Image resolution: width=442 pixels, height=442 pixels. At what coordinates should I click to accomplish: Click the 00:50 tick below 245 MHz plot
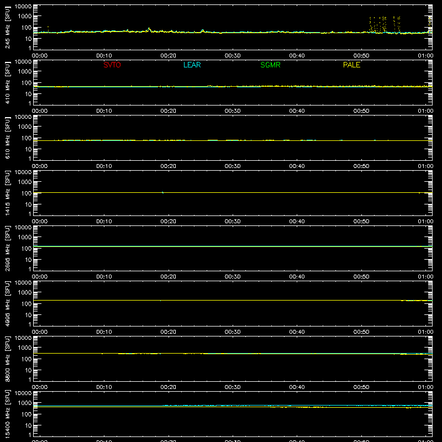pyautogui.click(x=361, y=56)
